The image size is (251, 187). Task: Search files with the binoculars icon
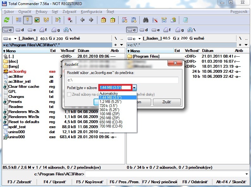click(146, 20)
